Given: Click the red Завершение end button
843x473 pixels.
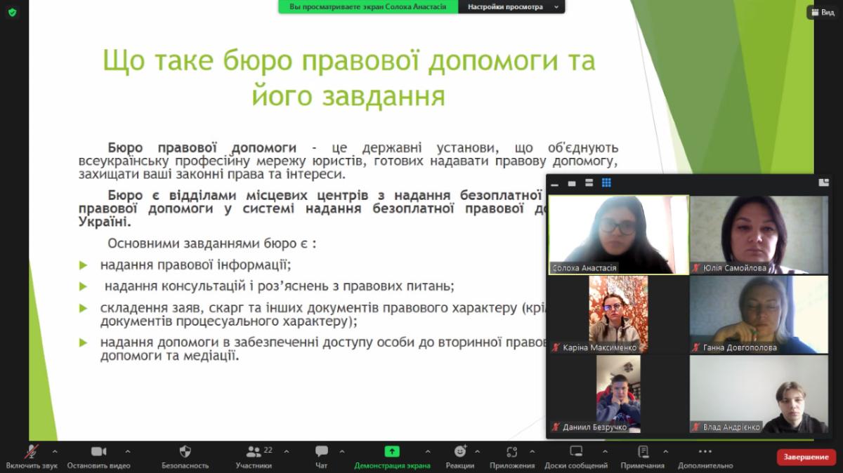Looking at the screenshot, I should [806, 457].
